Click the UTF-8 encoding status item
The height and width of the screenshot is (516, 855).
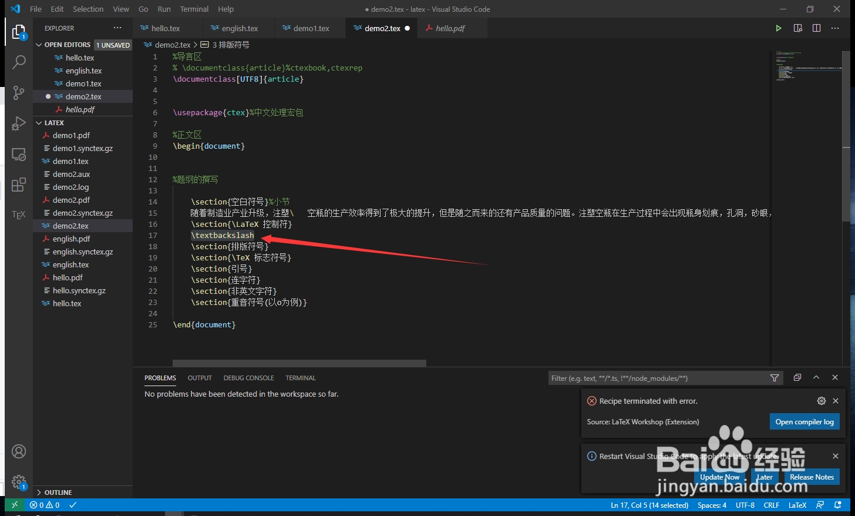[x=745, y=505]
